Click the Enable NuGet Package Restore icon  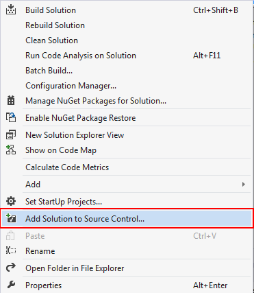pos(11,118)
